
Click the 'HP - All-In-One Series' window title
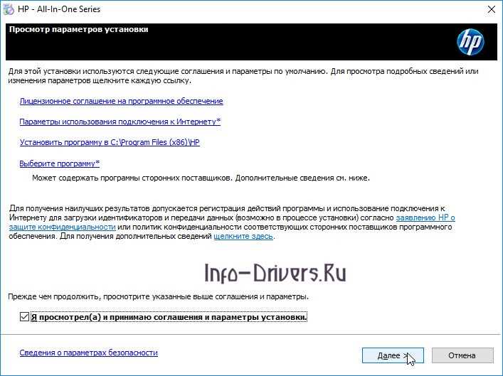pos(59,9)
